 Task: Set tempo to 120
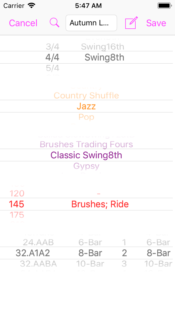pyautogui.click(x=17, y=193)
